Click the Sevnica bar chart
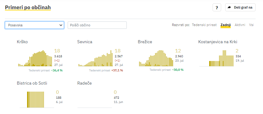Image resolution: width=263 pixels, height=114 pixels. [x=96, y=58]
